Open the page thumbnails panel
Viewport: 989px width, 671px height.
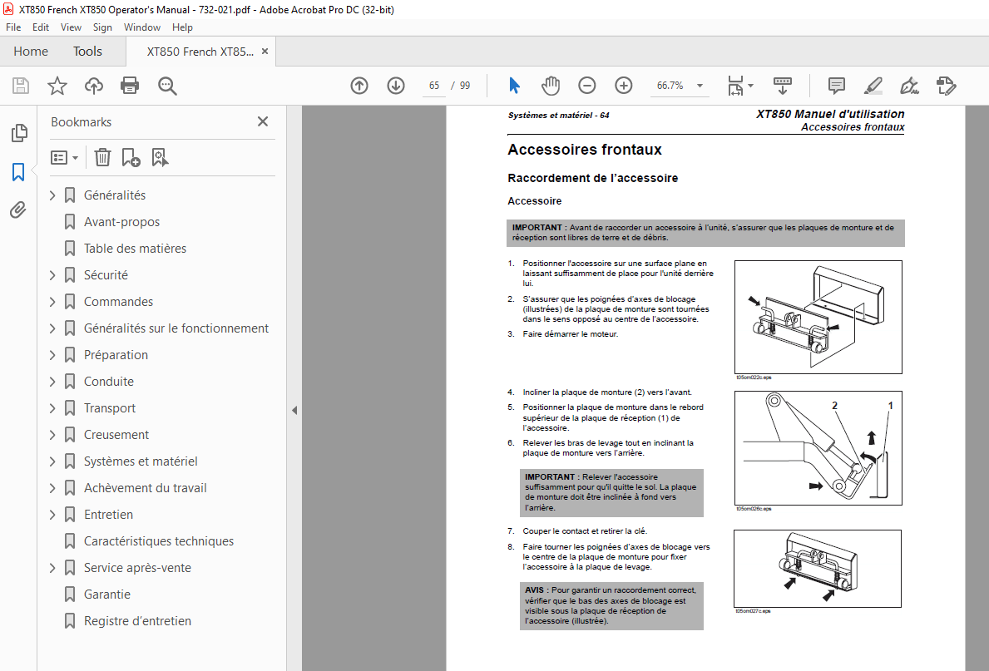click(19, 132)
